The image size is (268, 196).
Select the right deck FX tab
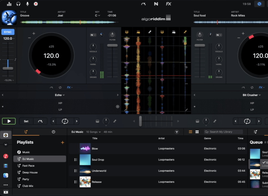[x=262, y=88]
